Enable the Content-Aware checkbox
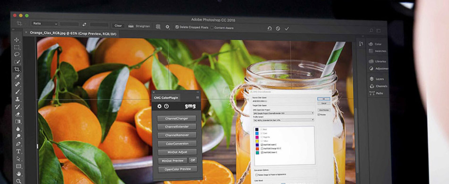Screen dimensions: 449x184 pos(212,28)
